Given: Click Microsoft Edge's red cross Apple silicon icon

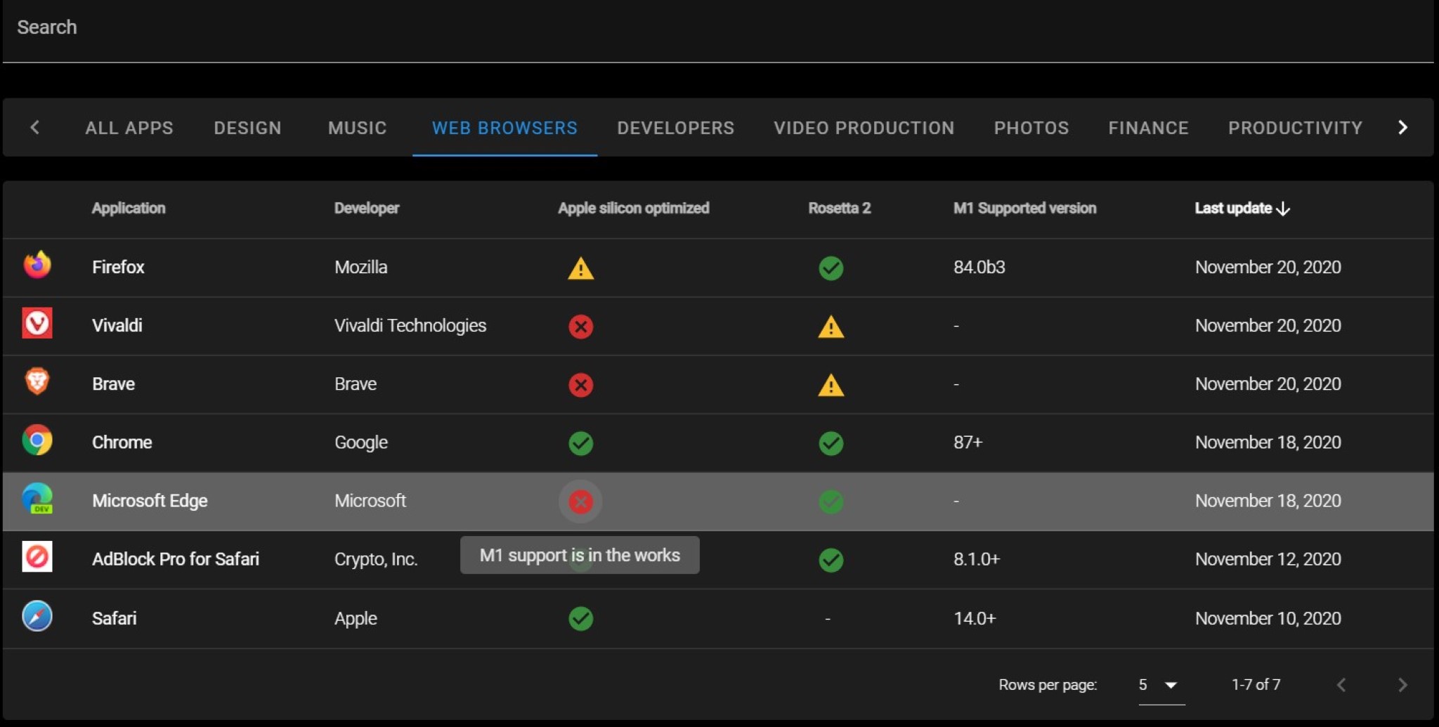Looking at the screenshot, I should click(580, 502).
